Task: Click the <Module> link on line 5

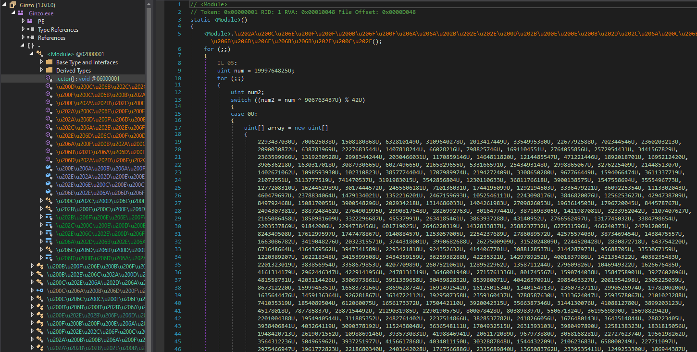Action: [x=218, y=34]
